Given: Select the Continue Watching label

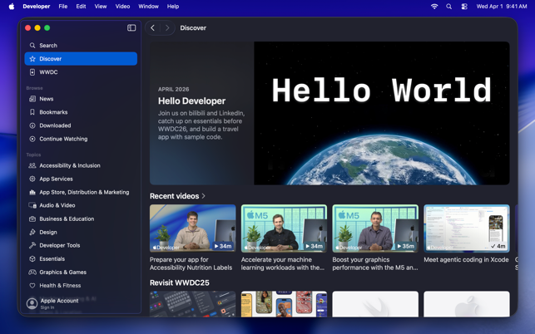Looking at the screenshot, I should (x=63, y=139).
